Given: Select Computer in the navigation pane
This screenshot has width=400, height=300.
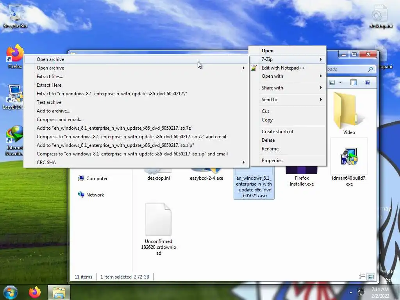Looking at the screenshot, I should [x=93, y=178].
